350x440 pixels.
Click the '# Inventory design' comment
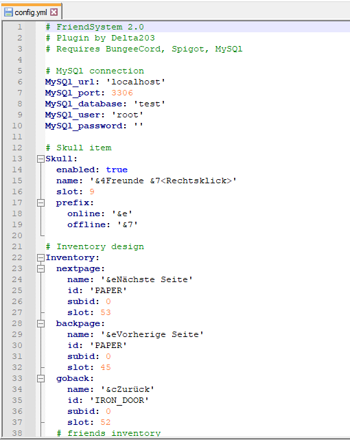point(95,246)
